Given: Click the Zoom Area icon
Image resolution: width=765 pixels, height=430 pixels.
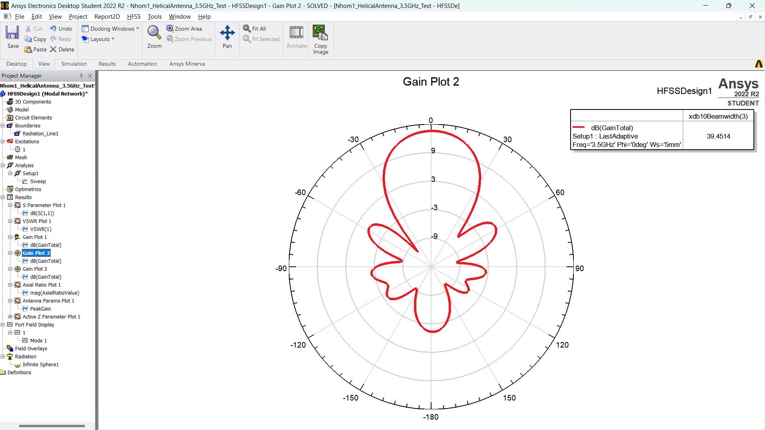Looking at the screenshot, I should 170,29.
